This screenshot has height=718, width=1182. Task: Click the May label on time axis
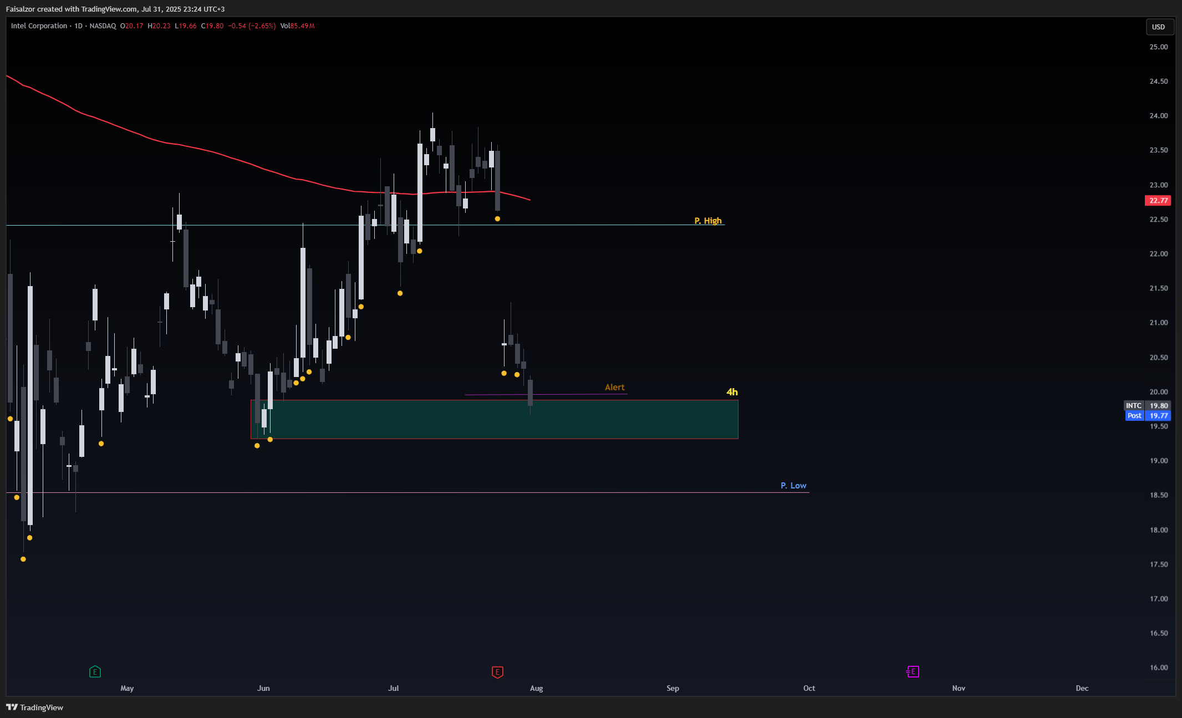[127, 689]
